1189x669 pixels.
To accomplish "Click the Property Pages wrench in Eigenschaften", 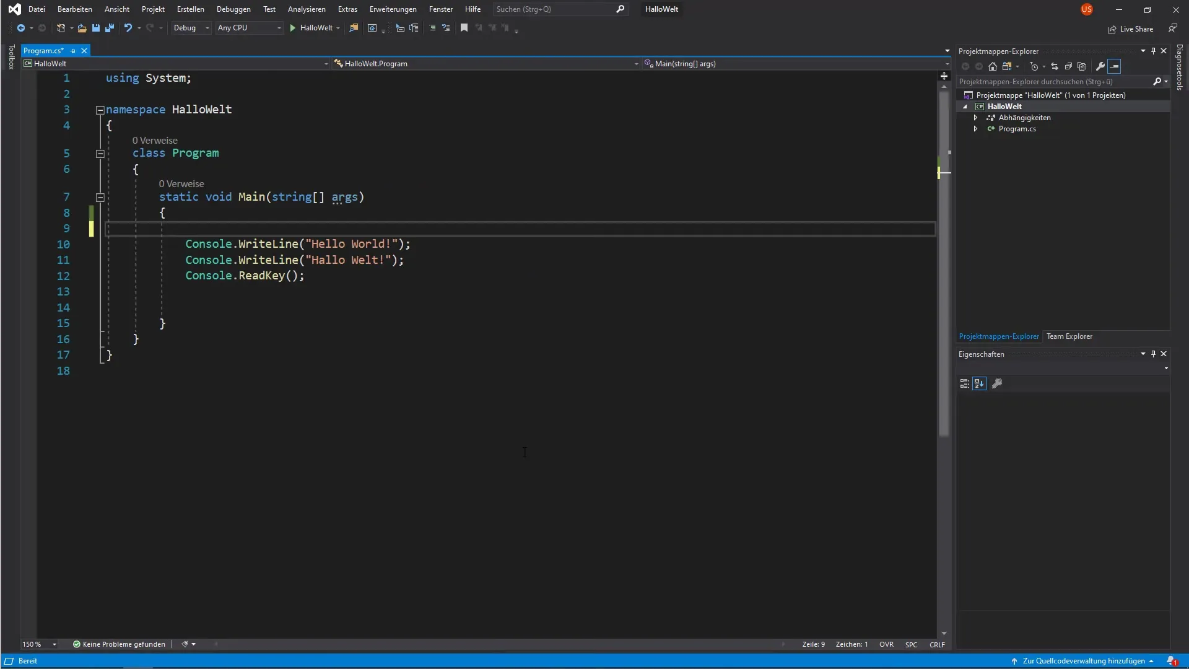I will pos(997,384).
